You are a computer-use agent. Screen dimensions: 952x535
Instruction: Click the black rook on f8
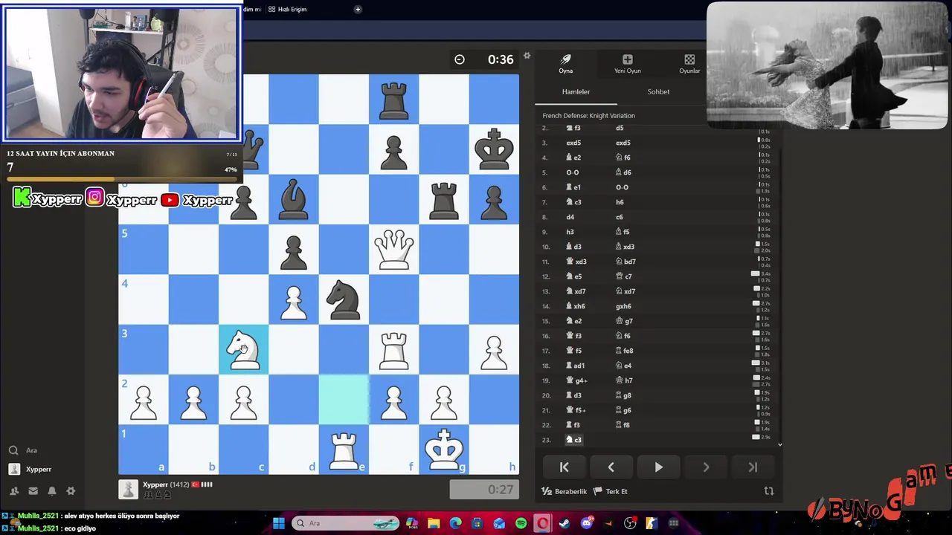coord(393,100)
